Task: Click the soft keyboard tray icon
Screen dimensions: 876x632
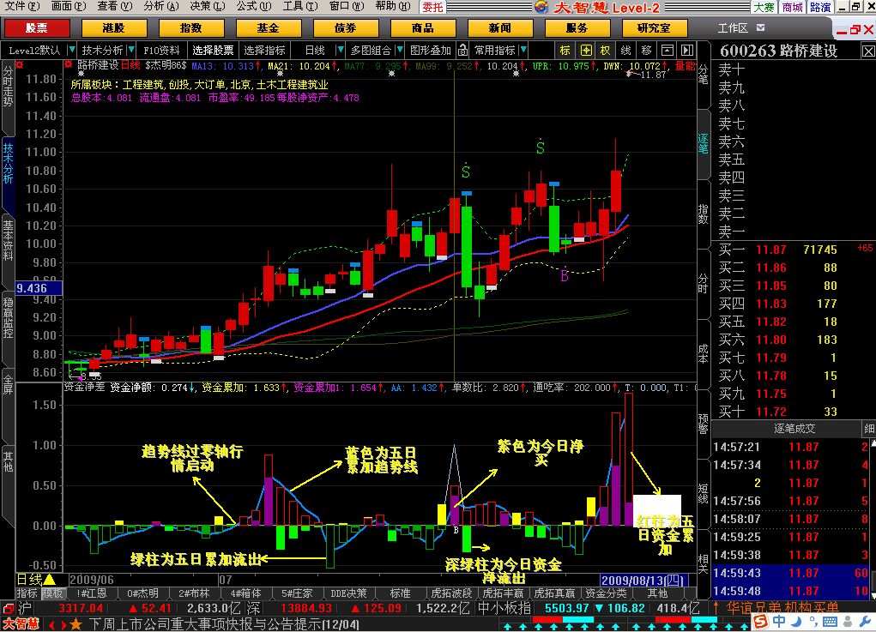Action: [x=831, y=622]
